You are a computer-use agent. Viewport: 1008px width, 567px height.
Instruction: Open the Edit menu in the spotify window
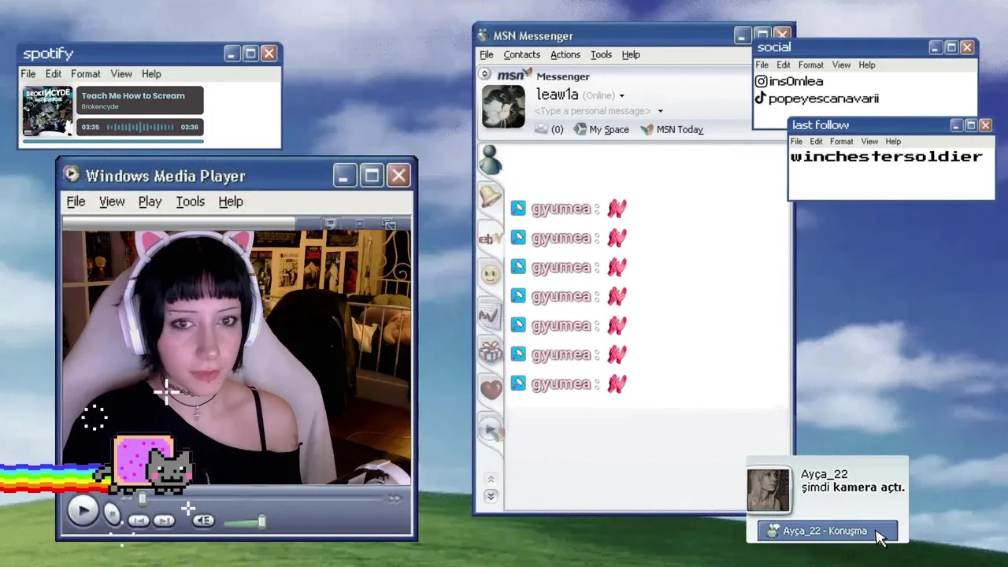(53, 74)
